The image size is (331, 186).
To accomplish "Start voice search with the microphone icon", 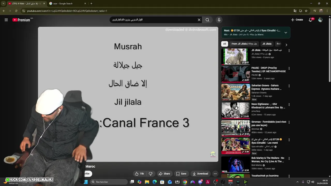I will click(x=219, y=20).
